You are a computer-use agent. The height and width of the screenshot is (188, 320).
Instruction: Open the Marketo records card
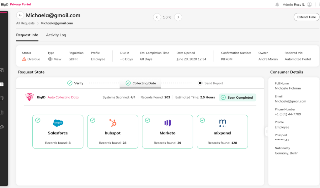pos(168,132)
